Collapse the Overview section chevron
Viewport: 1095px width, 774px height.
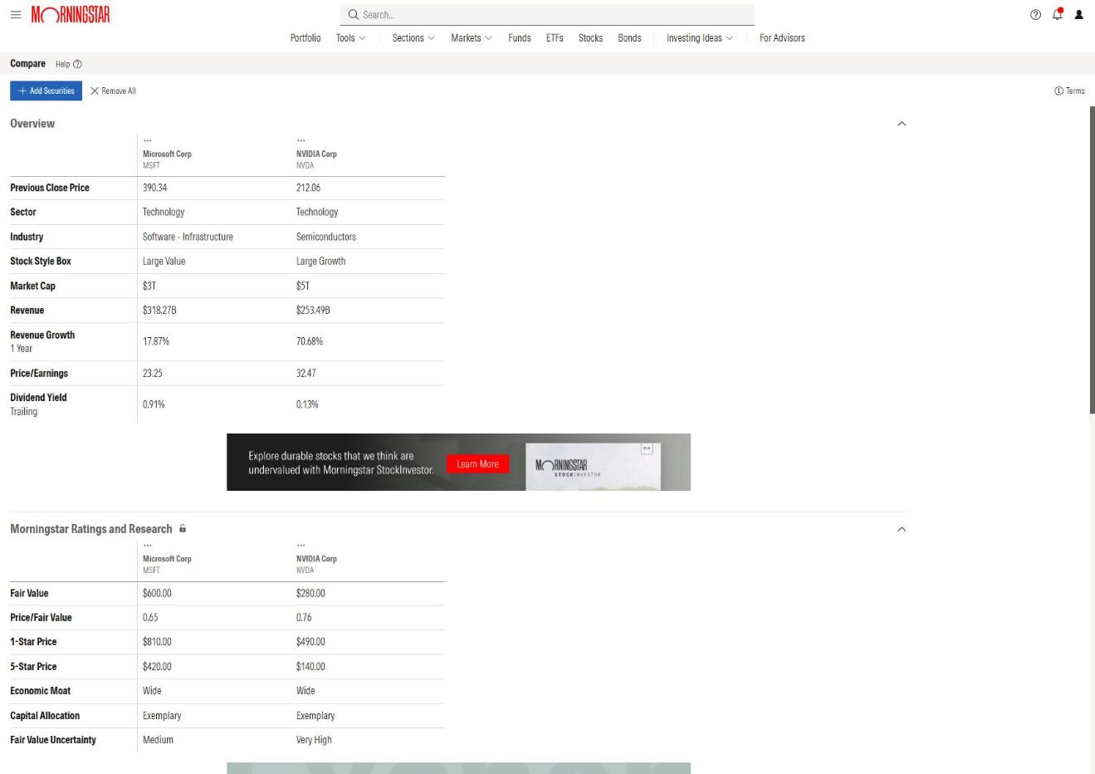(902, 124)
